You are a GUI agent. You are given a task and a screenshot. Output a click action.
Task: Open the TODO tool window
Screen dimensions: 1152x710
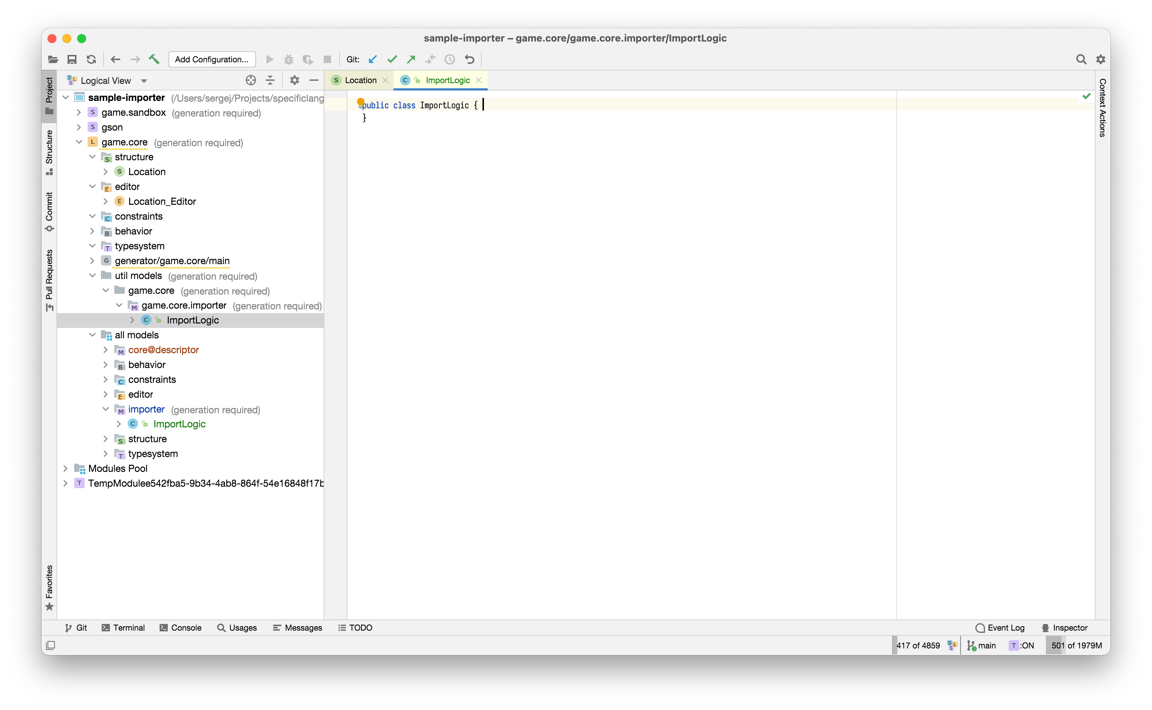355,628
